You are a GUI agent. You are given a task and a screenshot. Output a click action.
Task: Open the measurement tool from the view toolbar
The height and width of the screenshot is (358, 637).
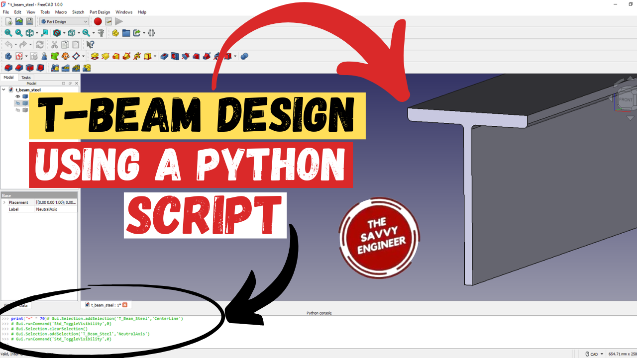(102, 32)
